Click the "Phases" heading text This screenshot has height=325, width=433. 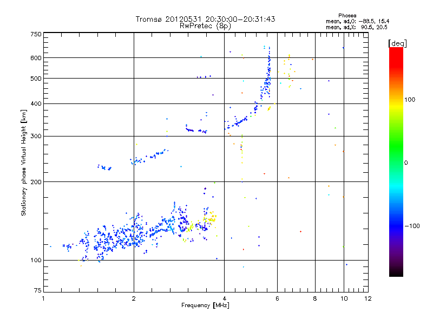click(347, 16)
